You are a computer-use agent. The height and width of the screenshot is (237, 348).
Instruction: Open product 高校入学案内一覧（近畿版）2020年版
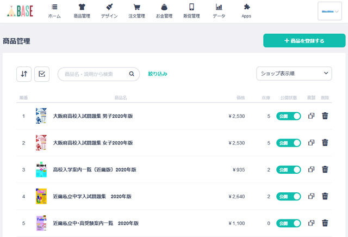coord(95,169)
